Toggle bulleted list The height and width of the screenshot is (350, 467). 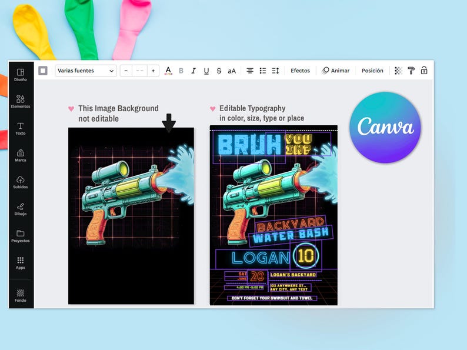(263, 71)
